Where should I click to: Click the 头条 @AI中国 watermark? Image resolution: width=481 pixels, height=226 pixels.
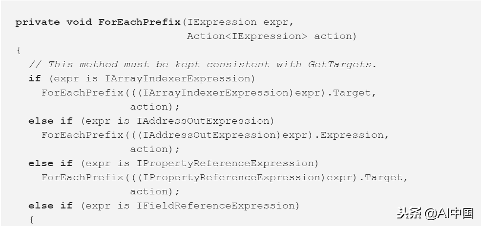coord(435,213)
